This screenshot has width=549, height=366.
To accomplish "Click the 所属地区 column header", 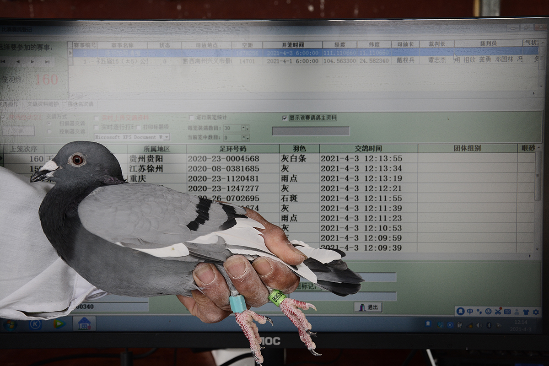I will (156, 149).
